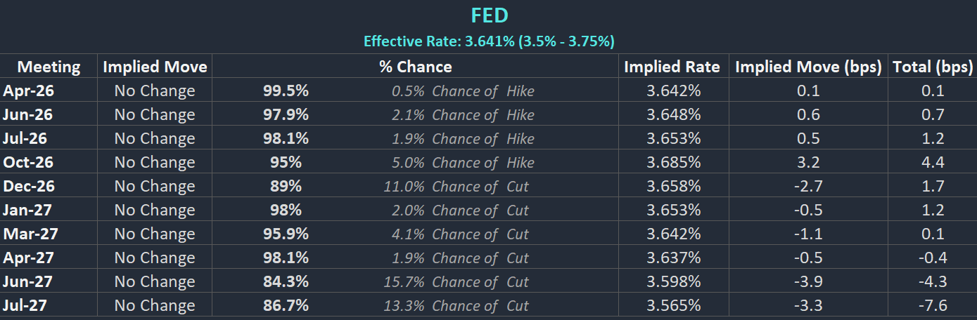The image size is (977, 320).
Task: Select the Jul-27 meeting row label
Action: coord(27,305)
